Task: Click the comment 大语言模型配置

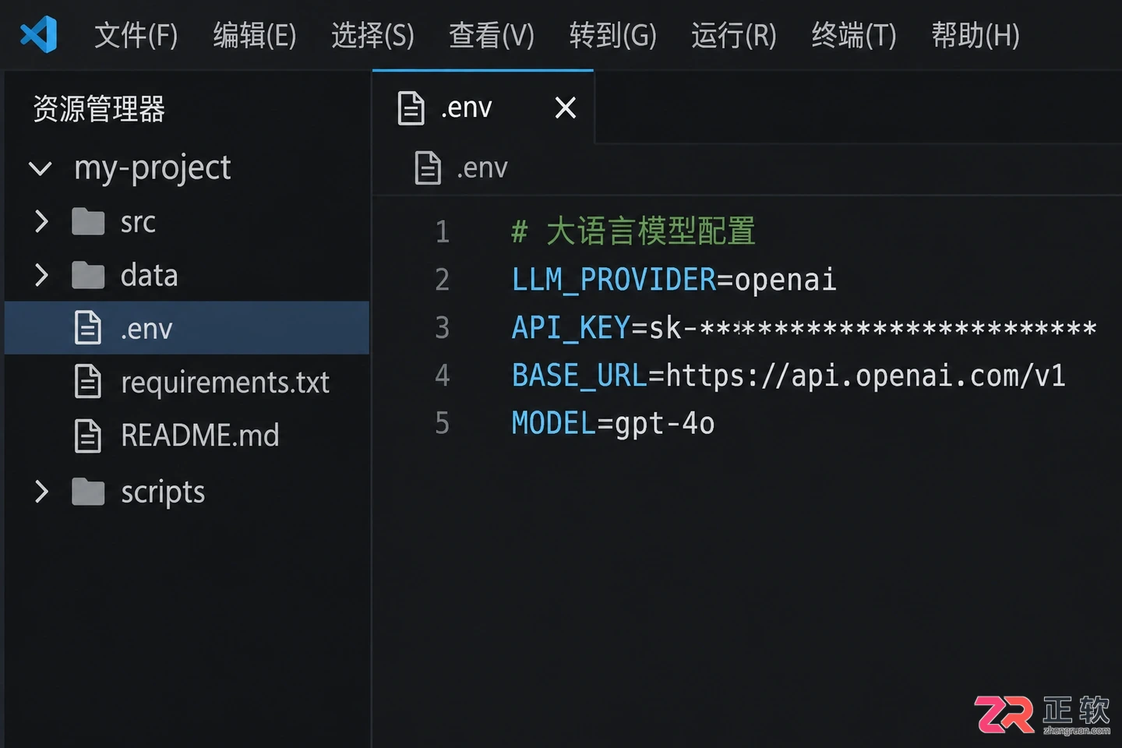Action: (651, 231)
